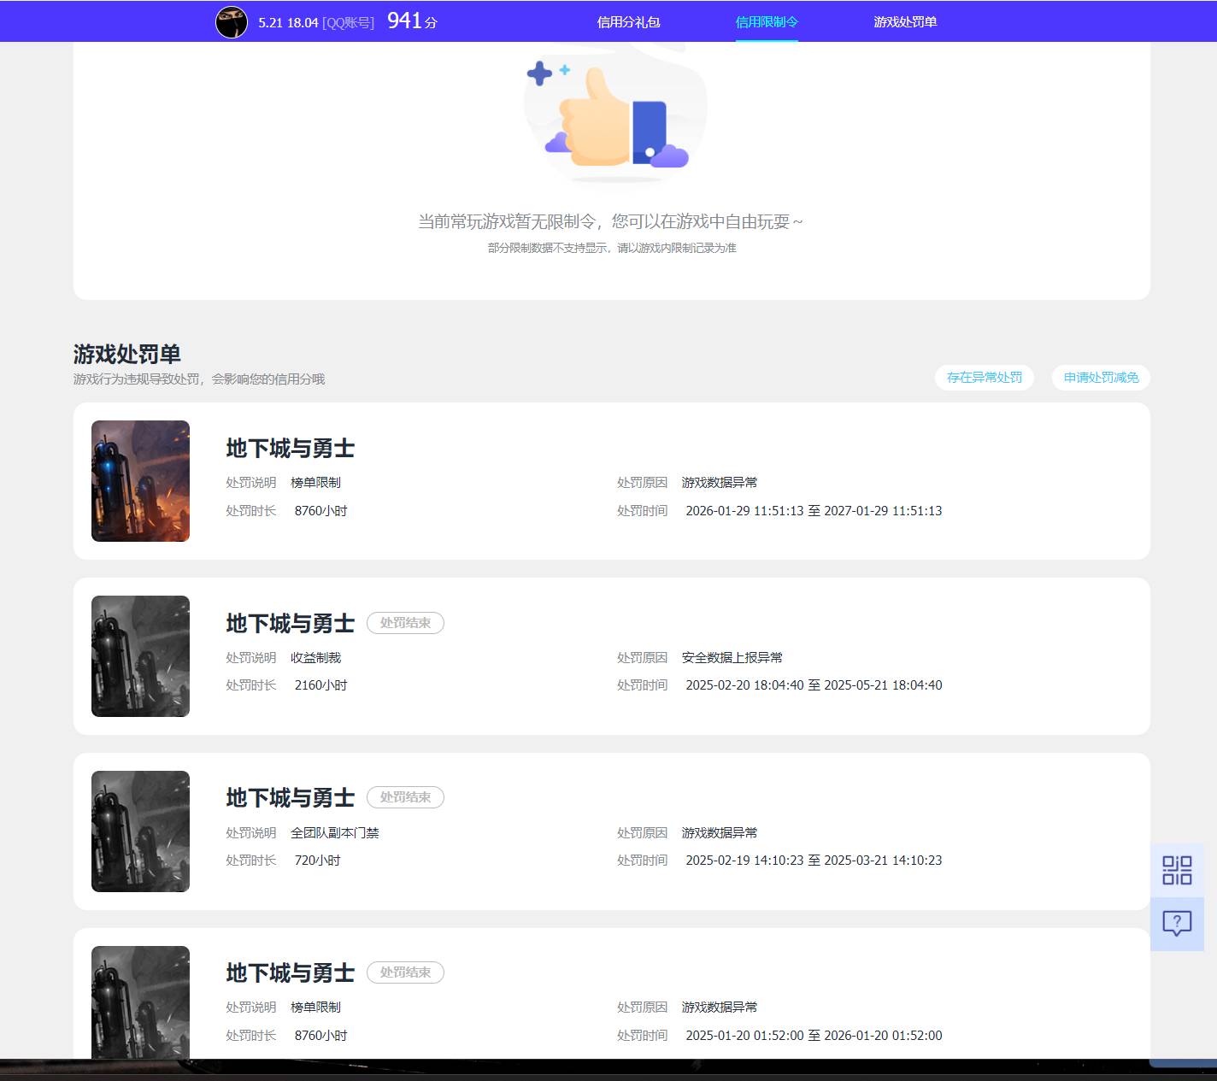Open the QR code panel on right sidebar
This screenshot has width=1217, height=1081.
[x=1178, y=869]
